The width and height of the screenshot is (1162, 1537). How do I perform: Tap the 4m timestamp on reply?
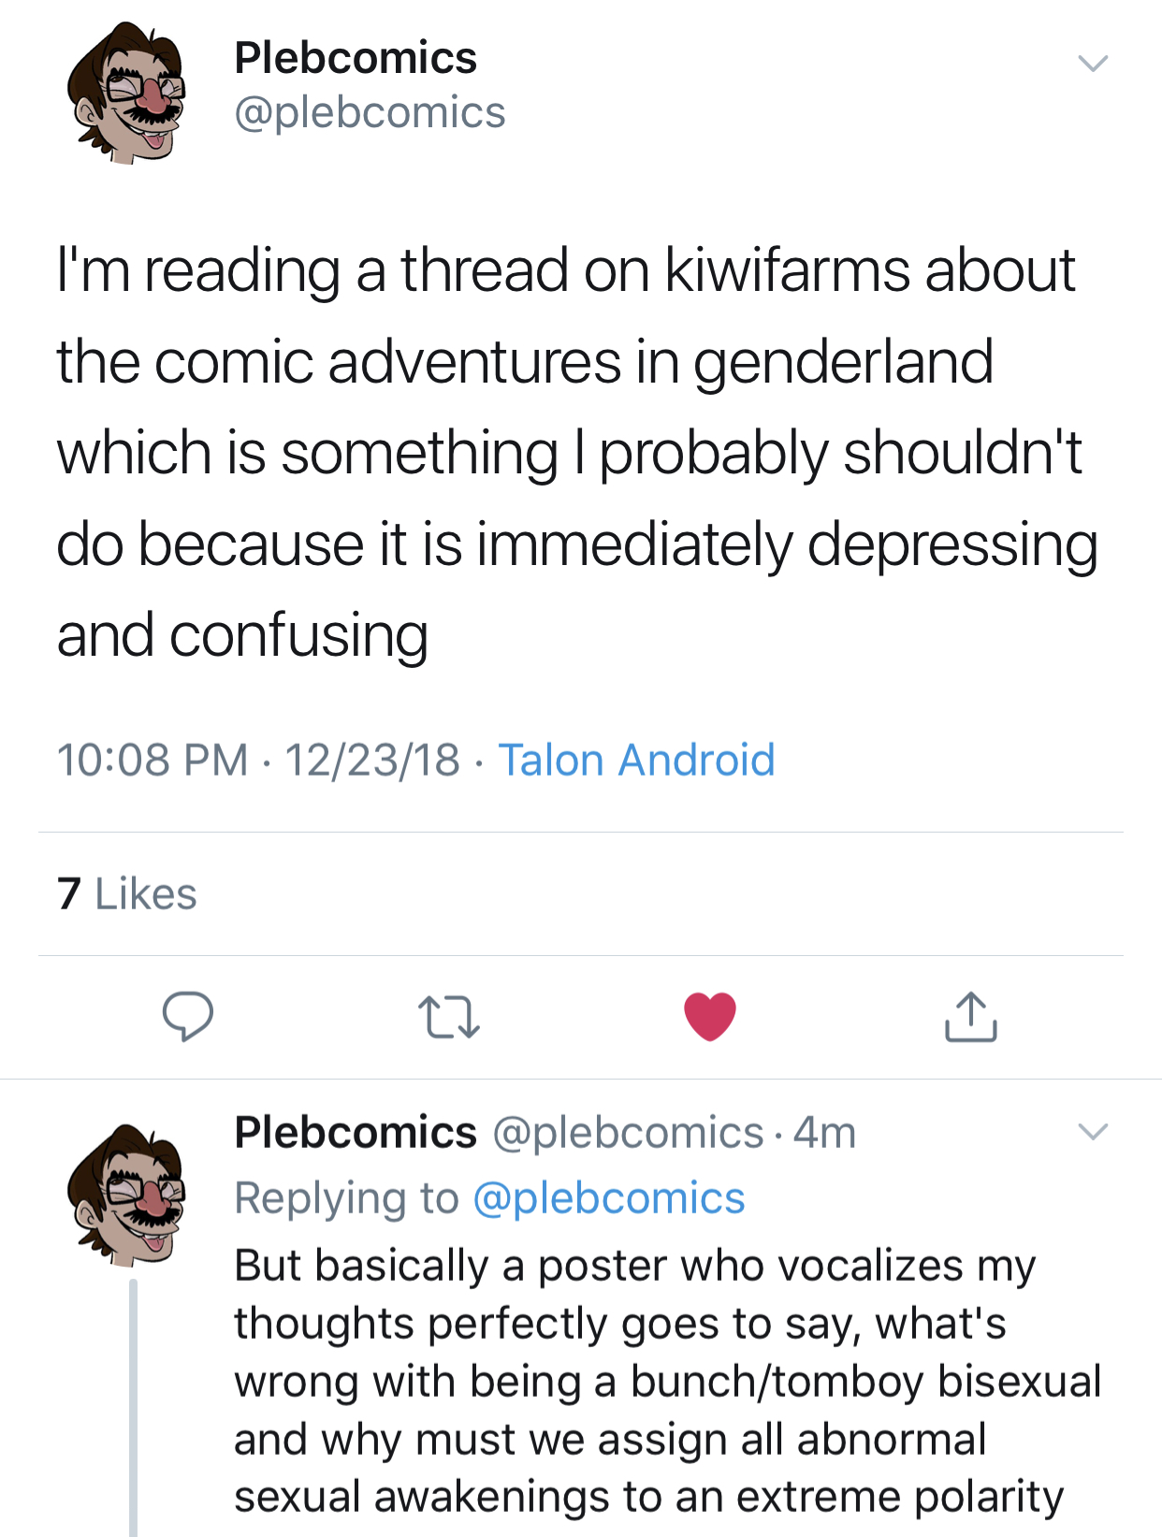pos(824,1133)
